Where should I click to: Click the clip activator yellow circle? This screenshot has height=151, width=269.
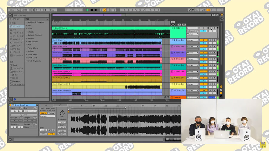(10, 105)
